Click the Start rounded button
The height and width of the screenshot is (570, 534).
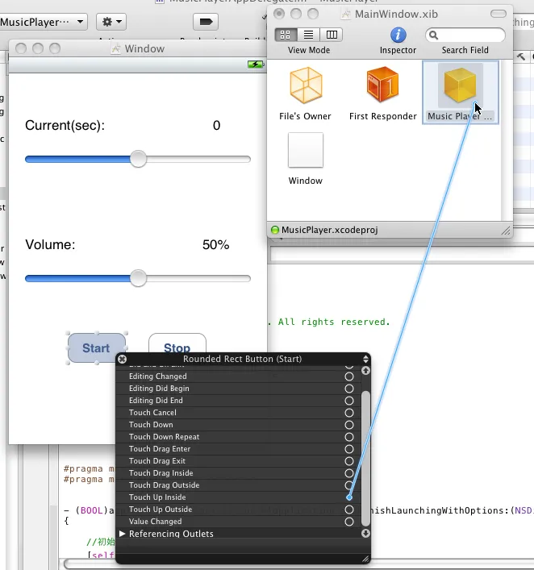point(96,348)
